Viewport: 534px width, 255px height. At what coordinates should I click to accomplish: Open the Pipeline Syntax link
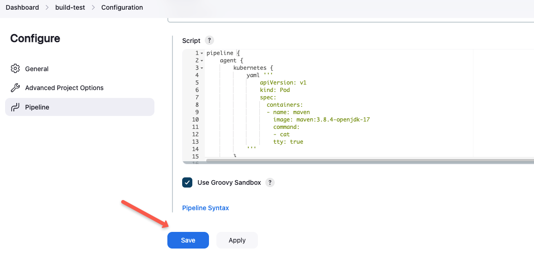205,208
